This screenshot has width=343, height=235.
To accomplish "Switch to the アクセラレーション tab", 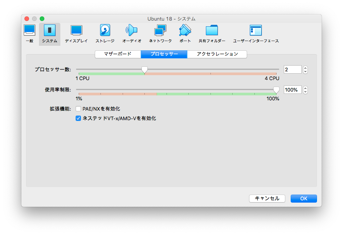I will coord(217,54).
